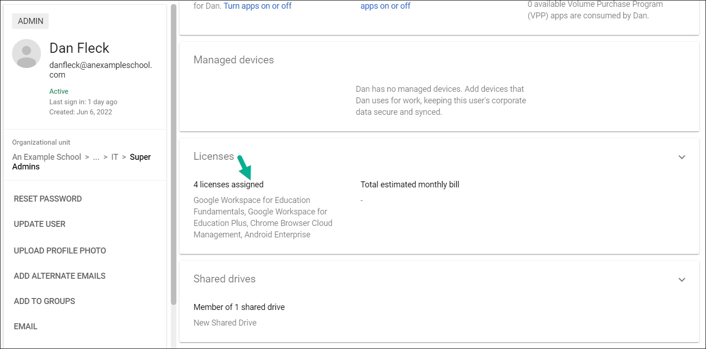Click the 'apps on or off' link

click(x=386, y=6)
